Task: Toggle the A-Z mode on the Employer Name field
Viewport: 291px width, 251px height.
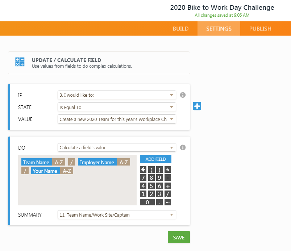Action: pos(123,162)
